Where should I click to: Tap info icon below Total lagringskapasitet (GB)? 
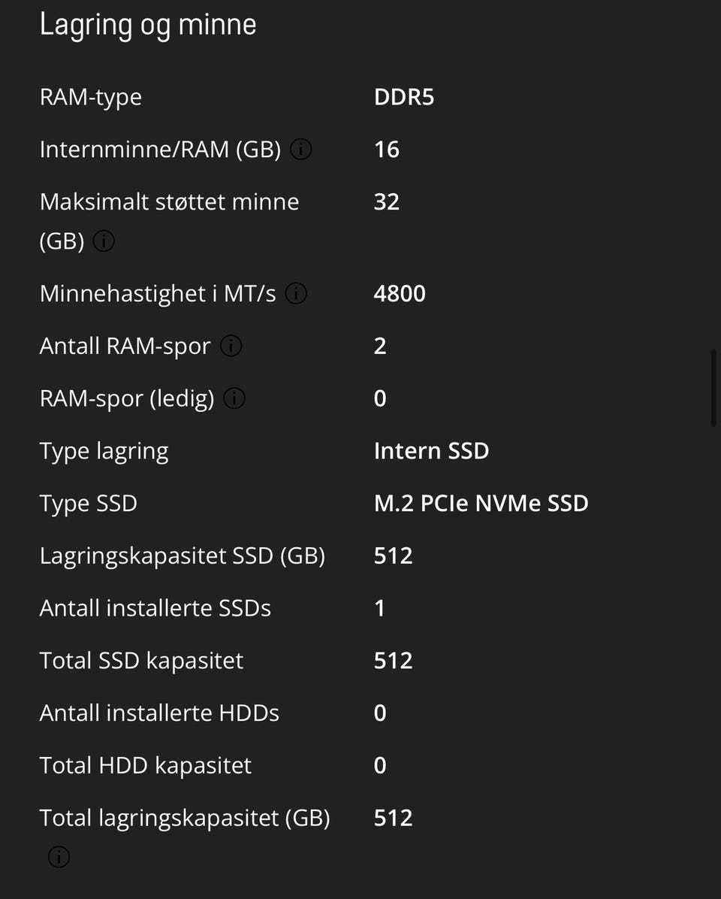coord(59,857)
